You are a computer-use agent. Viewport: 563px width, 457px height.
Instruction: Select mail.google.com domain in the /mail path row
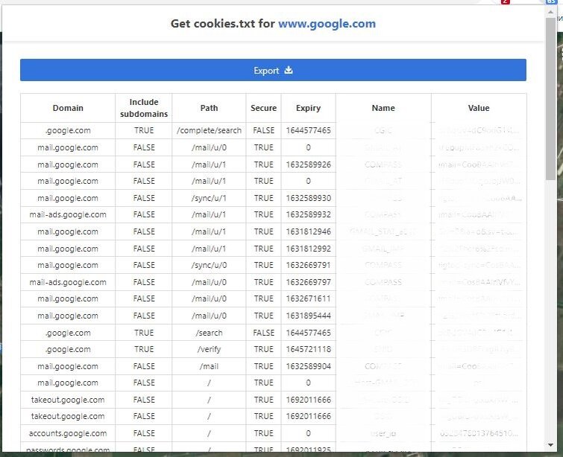point(68,366)
